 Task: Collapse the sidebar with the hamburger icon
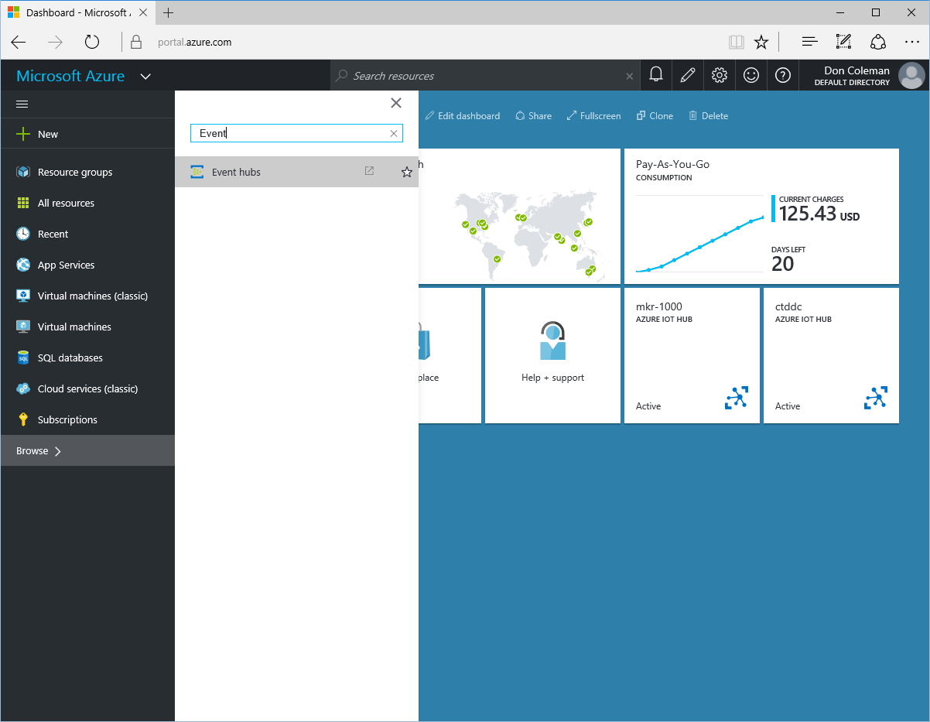tap(22, 103)
